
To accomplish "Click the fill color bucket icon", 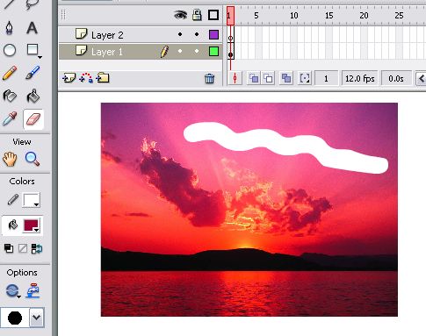I will click(x=12, y=225).
